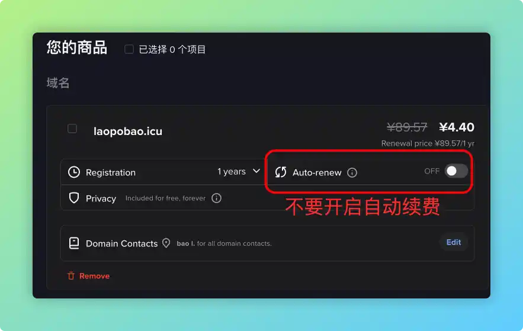Click the Privacy shield icon
Viewport: 523px width, 331px height.
point(74,198)
